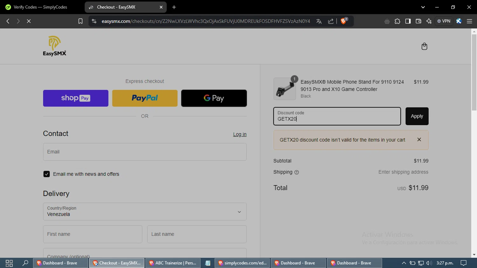
Task: Close the Checkout - EasySMX tab
Action: tap(161, 7)
